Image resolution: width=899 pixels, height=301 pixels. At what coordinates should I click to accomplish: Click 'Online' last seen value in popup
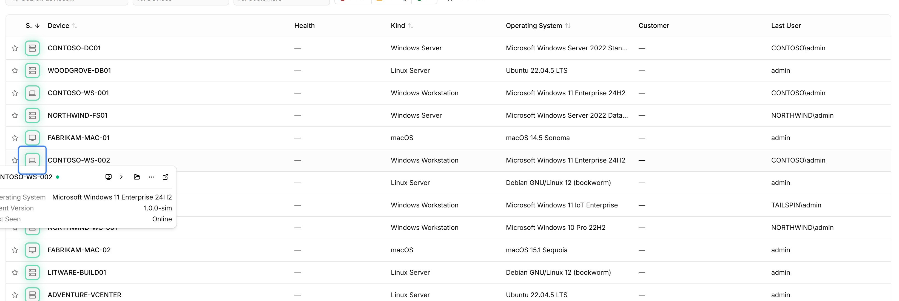(x=162, y=219)
